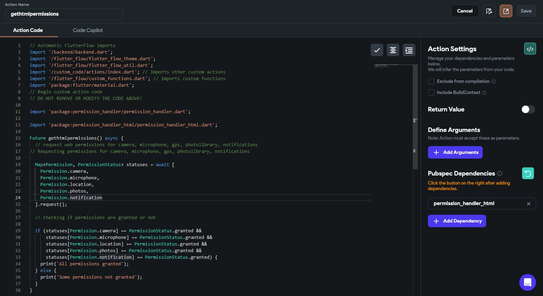
Task: Click the Action Name input field
Action: point(64,14)
